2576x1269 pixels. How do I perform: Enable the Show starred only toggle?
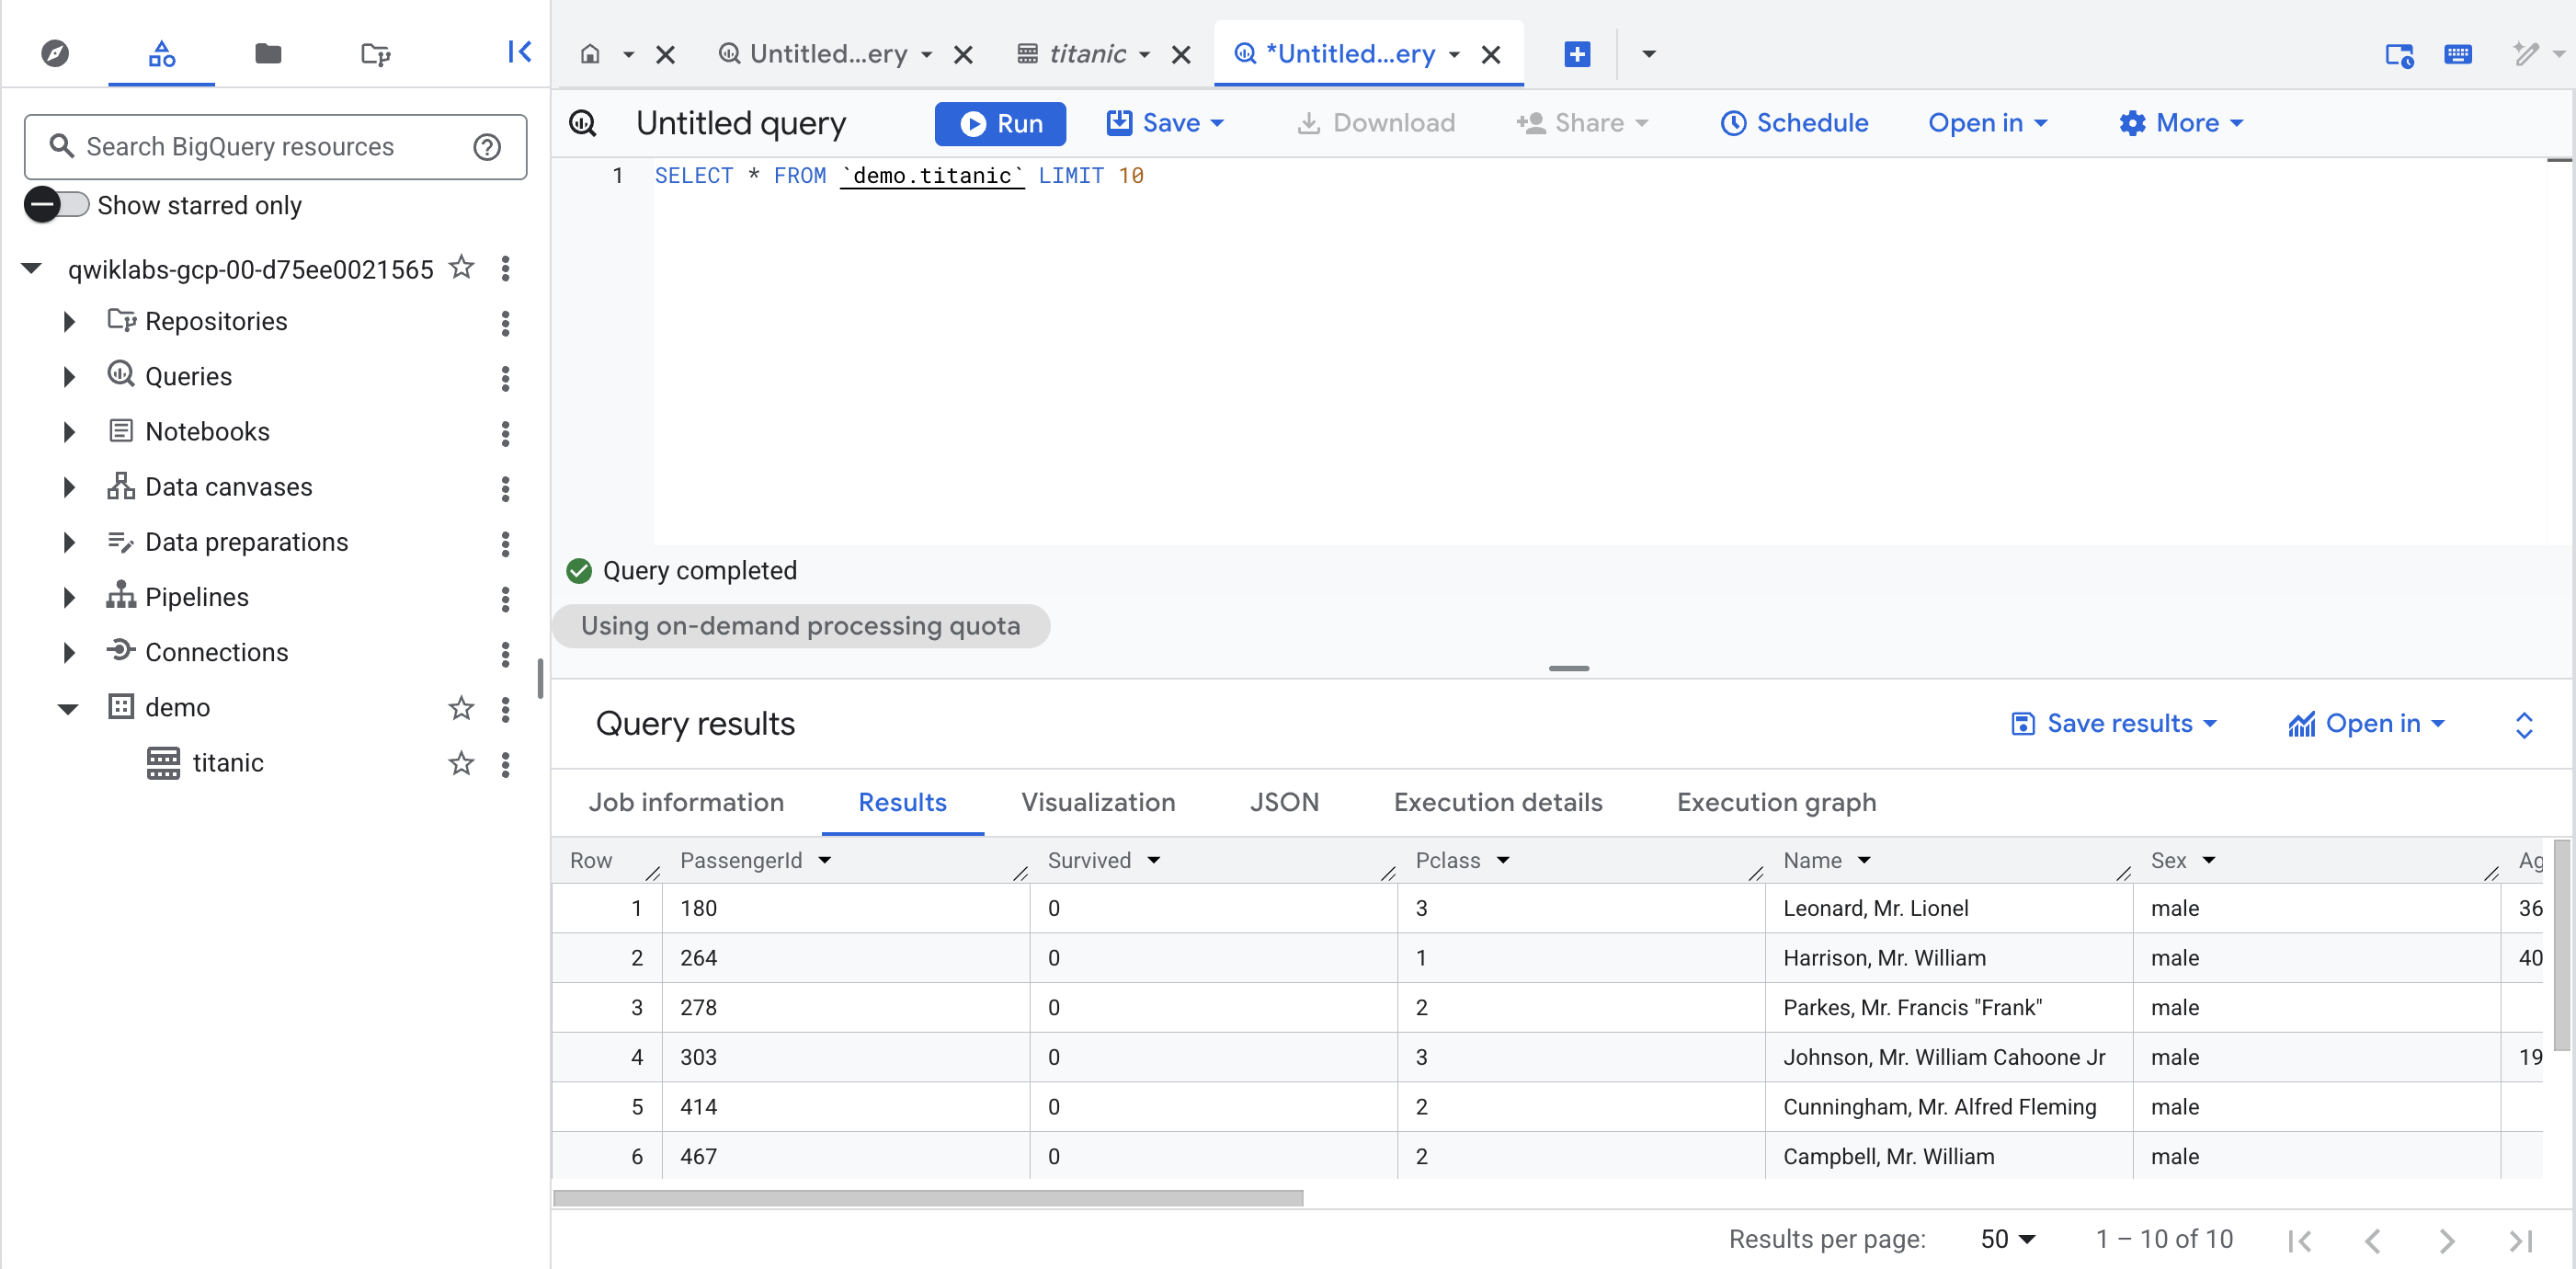pyautogui.click(x=57, y=204)
